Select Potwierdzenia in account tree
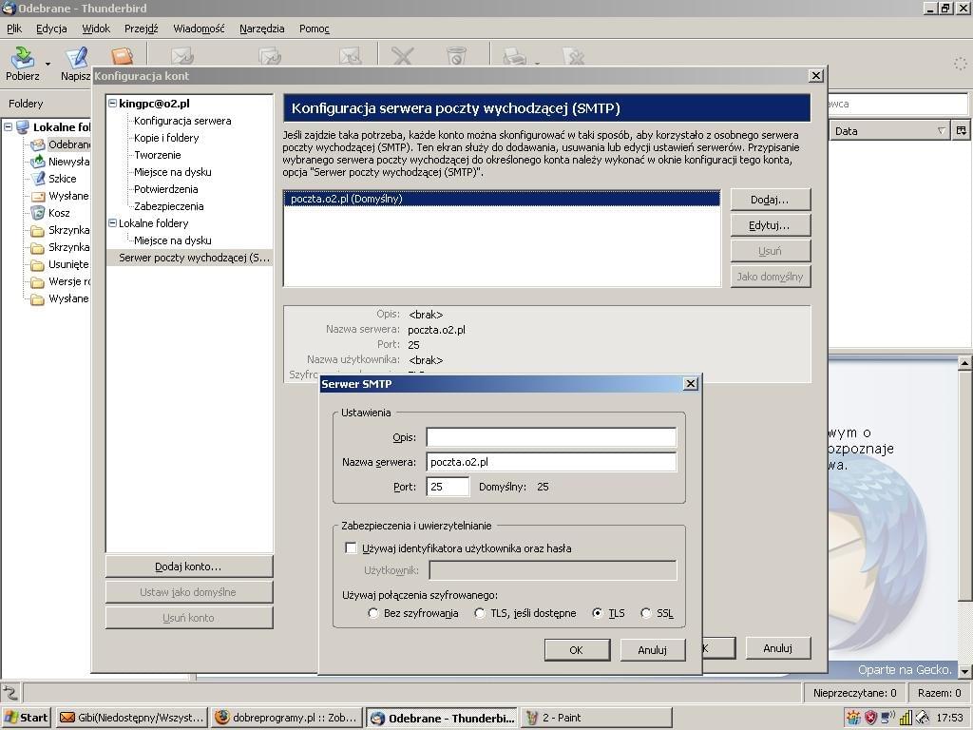This screenshot has height=730, width=973. click(165, 189)
